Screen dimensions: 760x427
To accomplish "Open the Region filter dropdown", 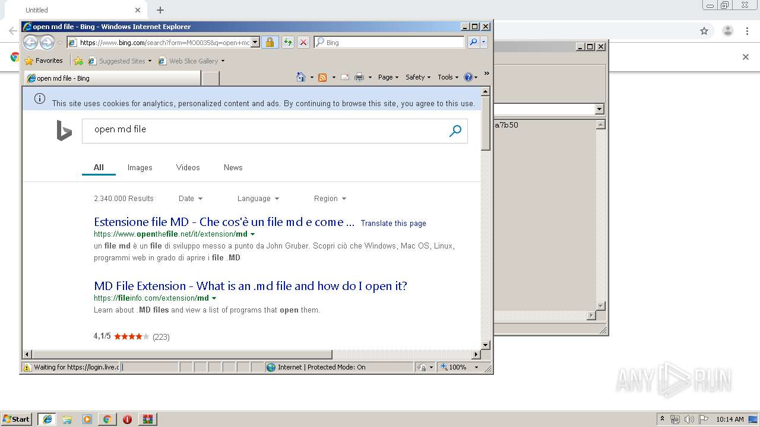I will 330,199.
